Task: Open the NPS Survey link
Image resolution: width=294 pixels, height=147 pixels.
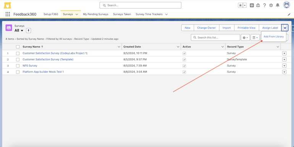Action: [x=30, y=66]
